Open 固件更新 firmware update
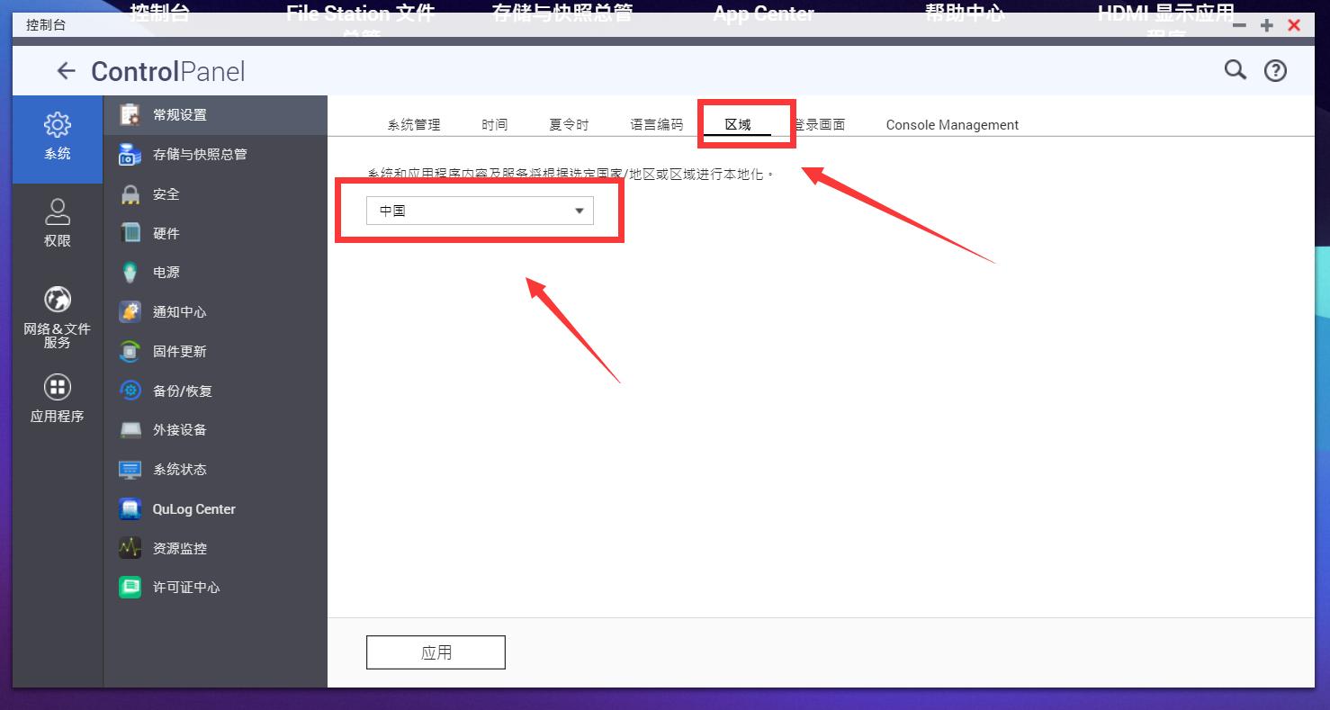Viewport: 1330px width, 710px height. [x=178, y=351]
